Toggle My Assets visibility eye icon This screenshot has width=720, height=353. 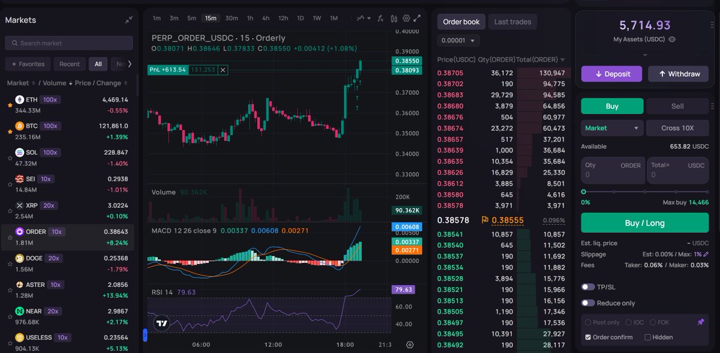672,40
